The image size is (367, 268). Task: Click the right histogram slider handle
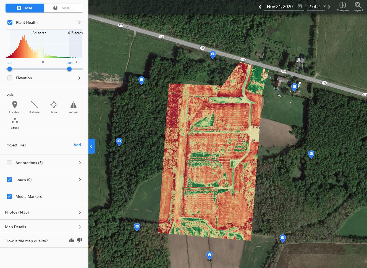[x=69, y=69]
